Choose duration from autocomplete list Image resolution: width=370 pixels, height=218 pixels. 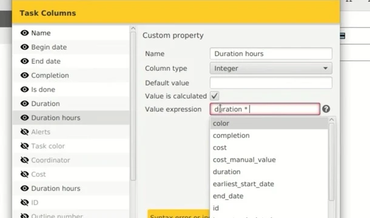(269, 172)
